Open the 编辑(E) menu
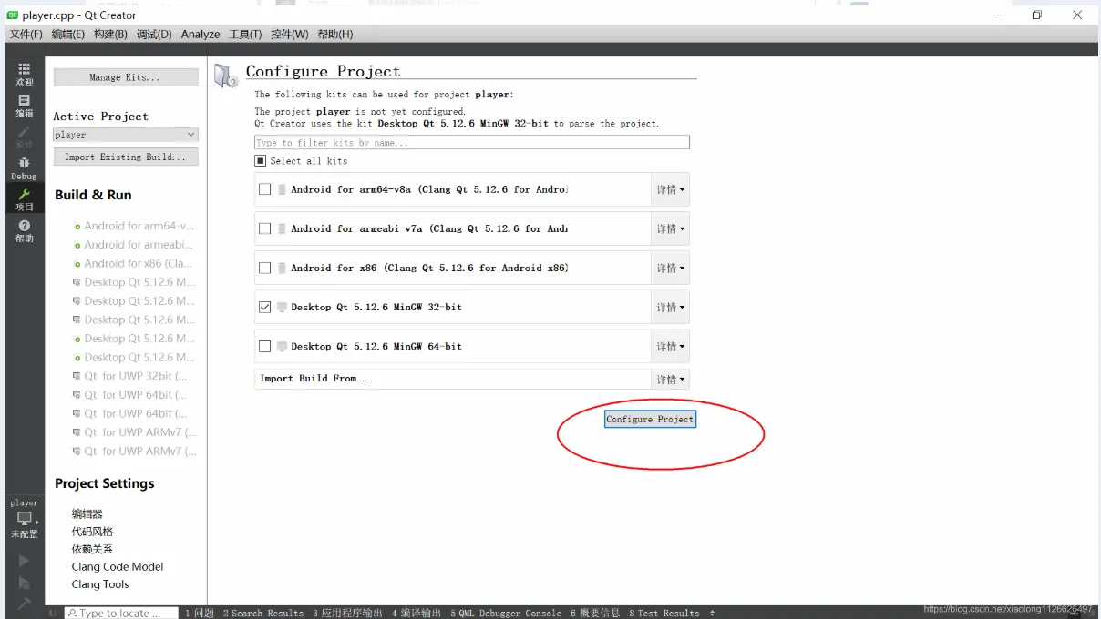Screen dimensions: 1101x619 (68, 34)
